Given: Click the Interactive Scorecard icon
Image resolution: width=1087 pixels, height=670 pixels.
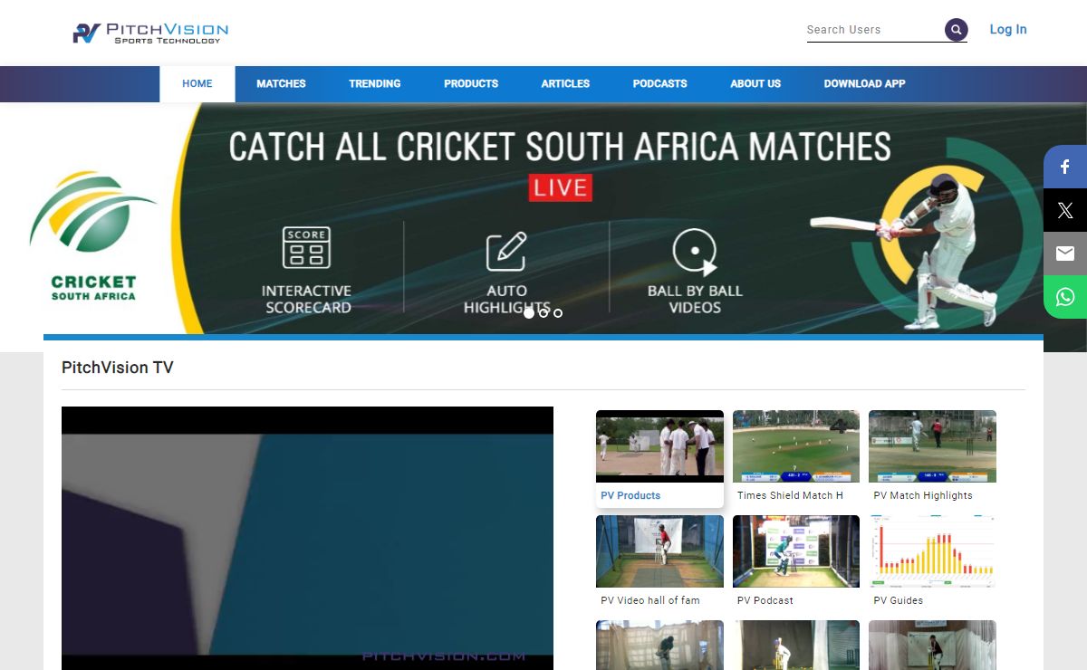Looking at the screenshot, I should point(306,248).
